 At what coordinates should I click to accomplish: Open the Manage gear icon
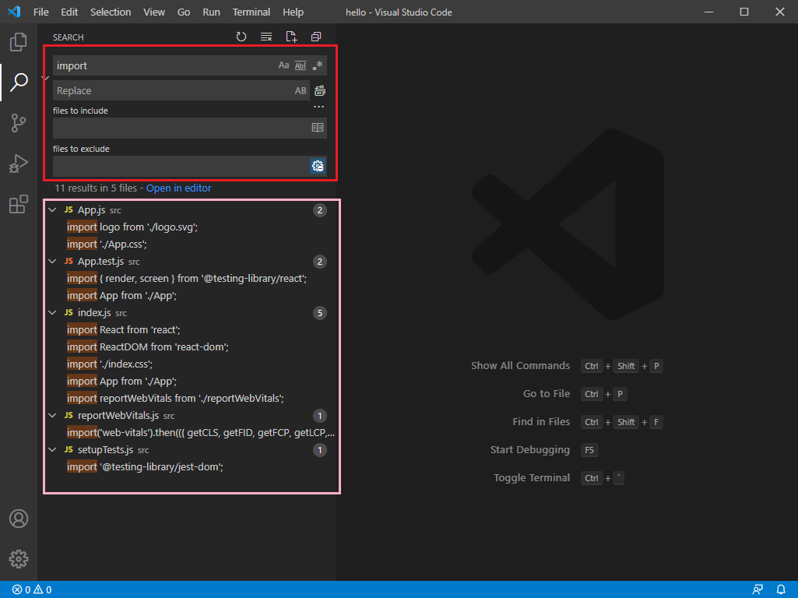19,559
